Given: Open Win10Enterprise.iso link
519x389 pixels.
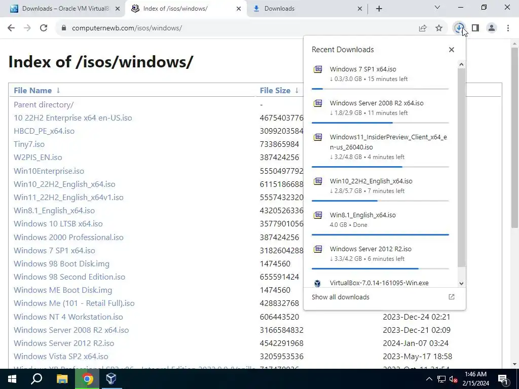Looking at the screenshot, I should 49,171.
